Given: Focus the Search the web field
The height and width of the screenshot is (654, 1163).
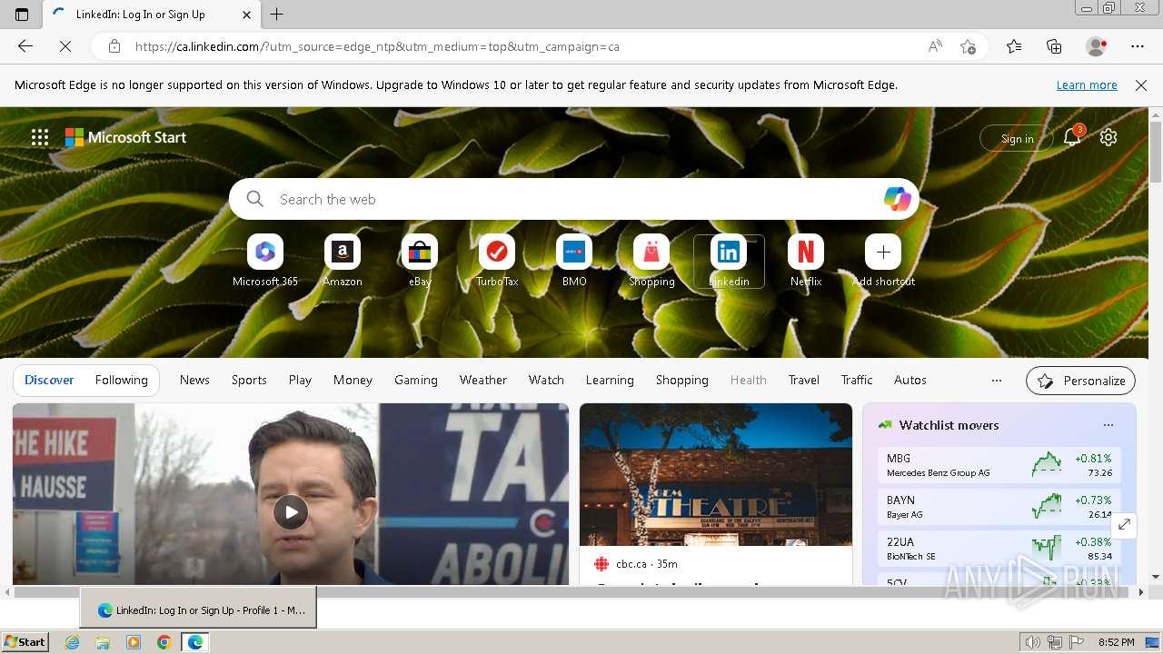Looking at the screenshot, I should [x=572, y=199].
